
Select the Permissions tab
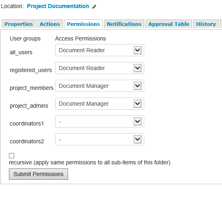coord(83,24)
